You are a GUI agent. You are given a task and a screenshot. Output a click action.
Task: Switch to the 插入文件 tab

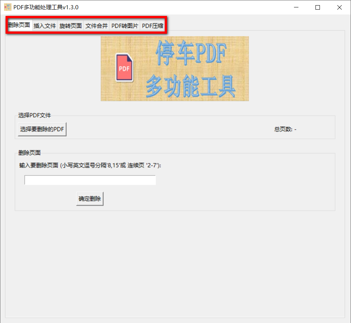pos(44,26)
